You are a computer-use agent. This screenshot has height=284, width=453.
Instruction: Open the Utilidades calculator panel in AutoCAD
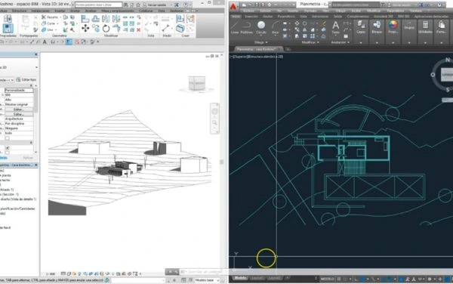425,28
